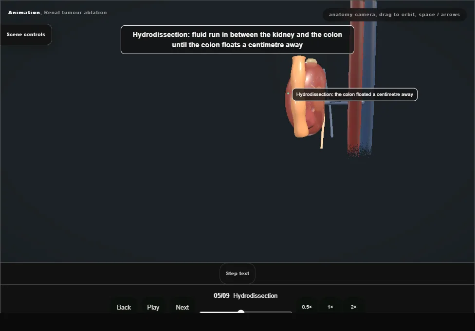Set playback speed to 2×

[x=353, y=307]
